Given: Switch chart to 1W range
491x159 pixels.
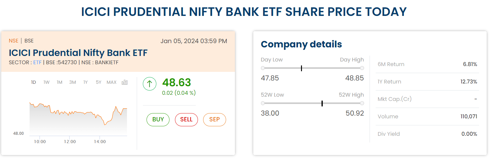Looking at the screenshot, I should (x=46, y=82).
